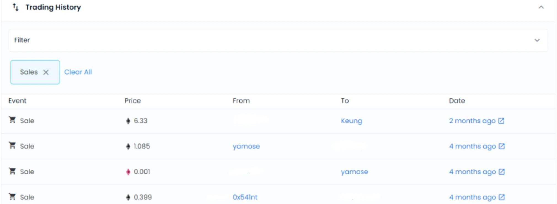This screenshot has height=204, width=557.
Task: Open external link icon in 0.001 sale row
Action: [502, 172]
